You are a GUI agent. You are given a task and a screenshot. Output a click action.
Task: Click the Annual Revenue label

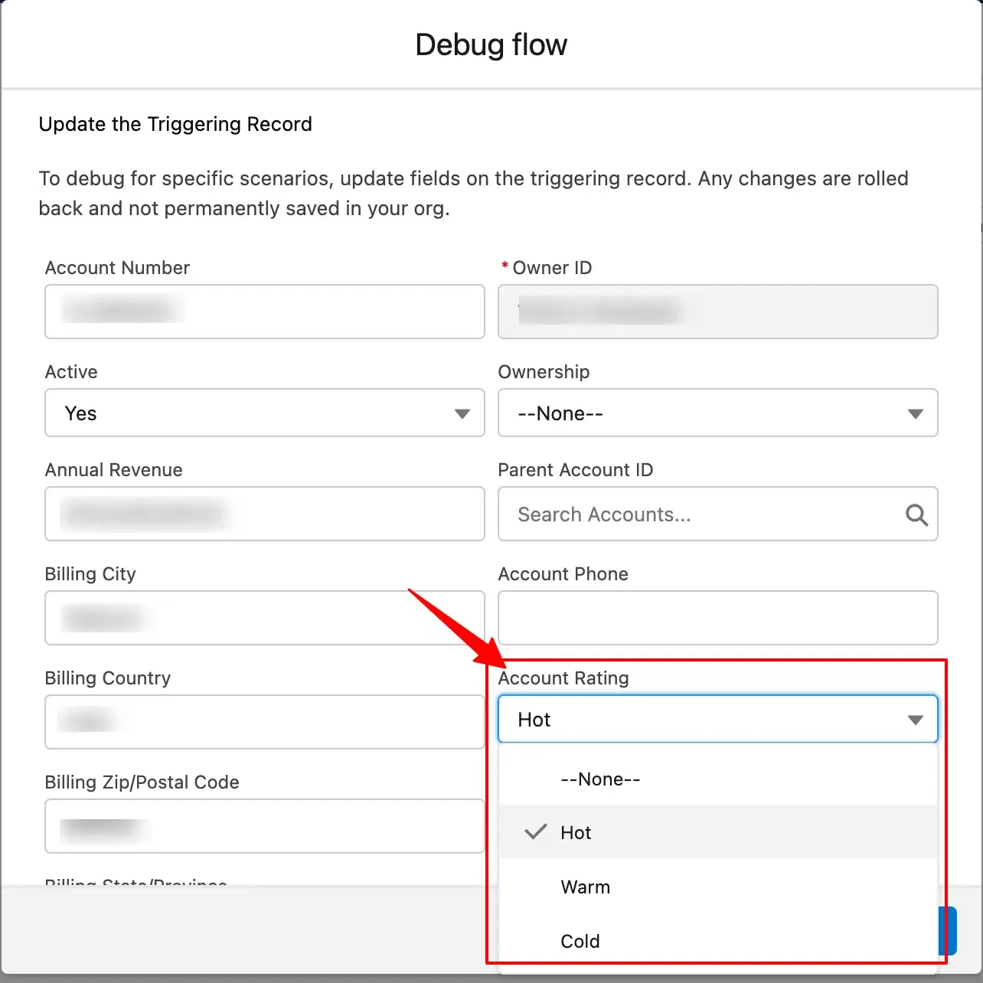(x=114, y=470)
